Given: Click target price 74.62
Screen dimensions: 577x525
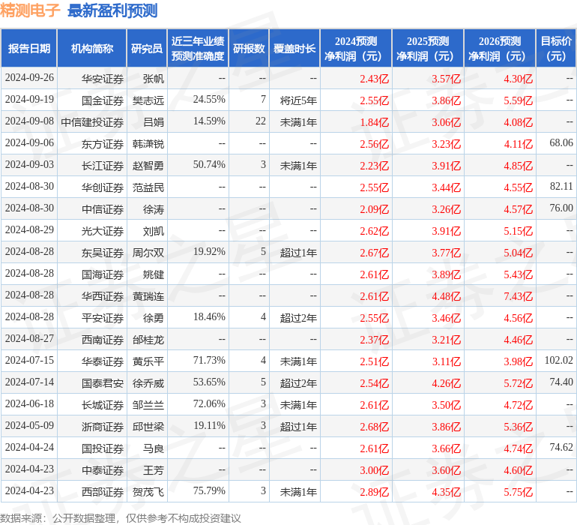Looking at the screenshot, I should click(x=561, y=447).
